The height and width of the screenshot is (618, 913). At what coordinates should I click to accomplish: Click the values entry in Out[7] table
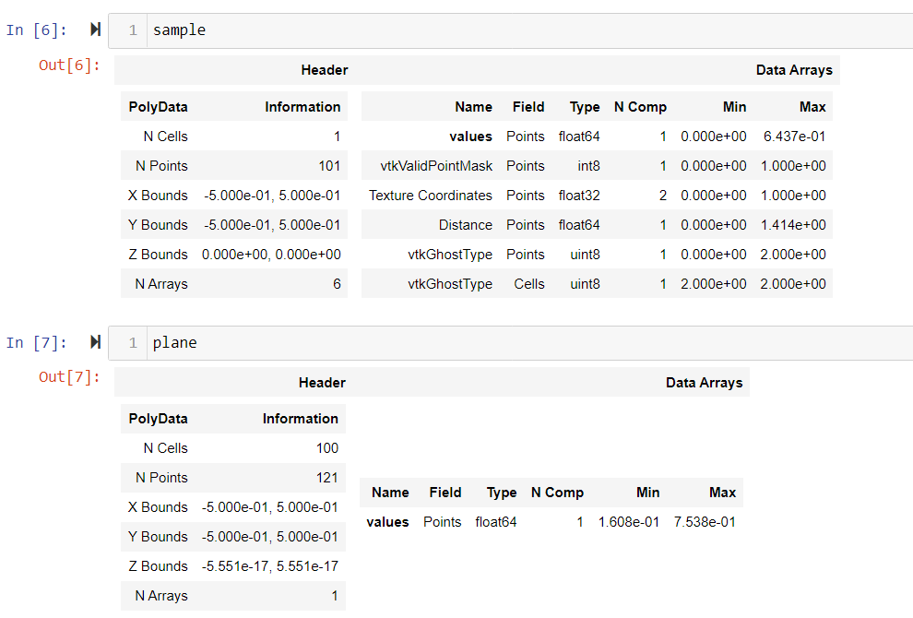click(x=387, y=521)
